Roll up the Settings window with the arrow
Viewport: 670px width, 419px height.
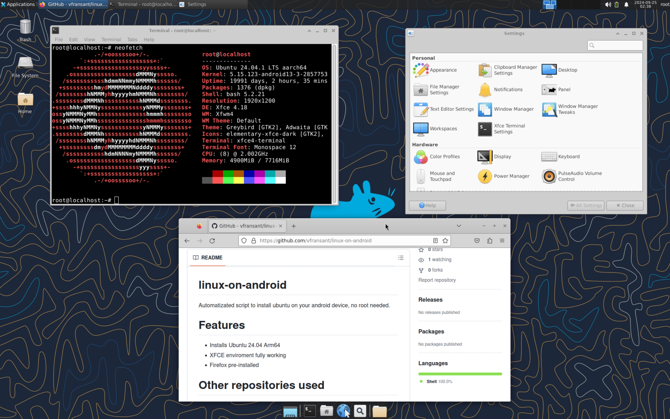click(x=618, y=33)
